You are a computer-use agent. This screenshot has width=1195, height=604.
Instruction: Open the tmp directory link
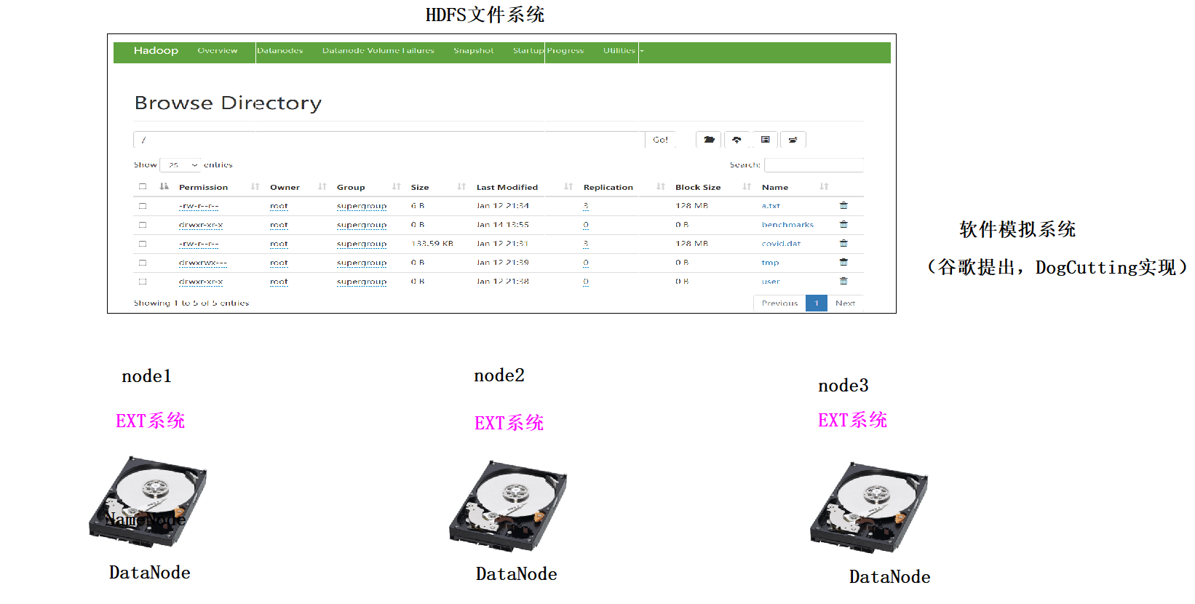click(x=770, y=263)
